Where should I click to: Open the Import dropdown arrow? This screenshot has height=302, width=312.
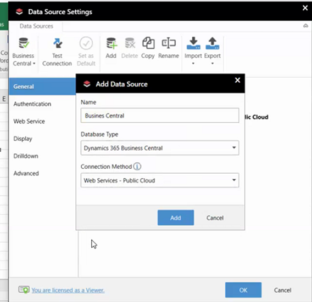pos(193,64)
